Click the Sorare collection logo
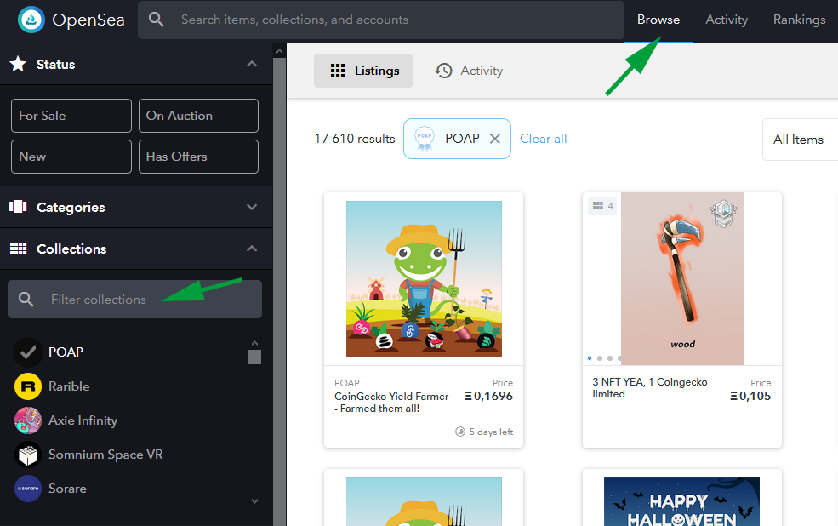 click(x=28, y=489)
